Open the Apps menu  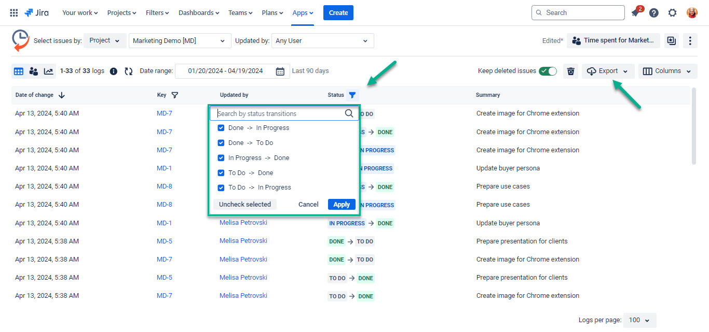point(303,12)
